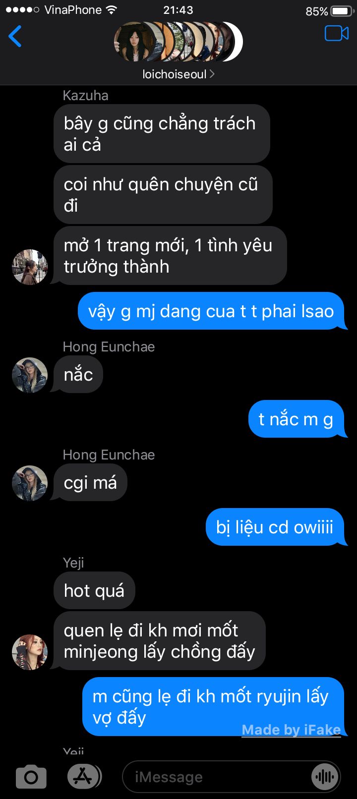Tap Yeji's avatar beside her message
This screenshot has height=799, width=357.
point(30,652)
